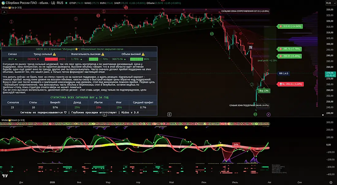The width and height of the screenshot is (337, 185).
Task: Click the skull SL: 265.31 stop-loss label
Action: [290, 84]
